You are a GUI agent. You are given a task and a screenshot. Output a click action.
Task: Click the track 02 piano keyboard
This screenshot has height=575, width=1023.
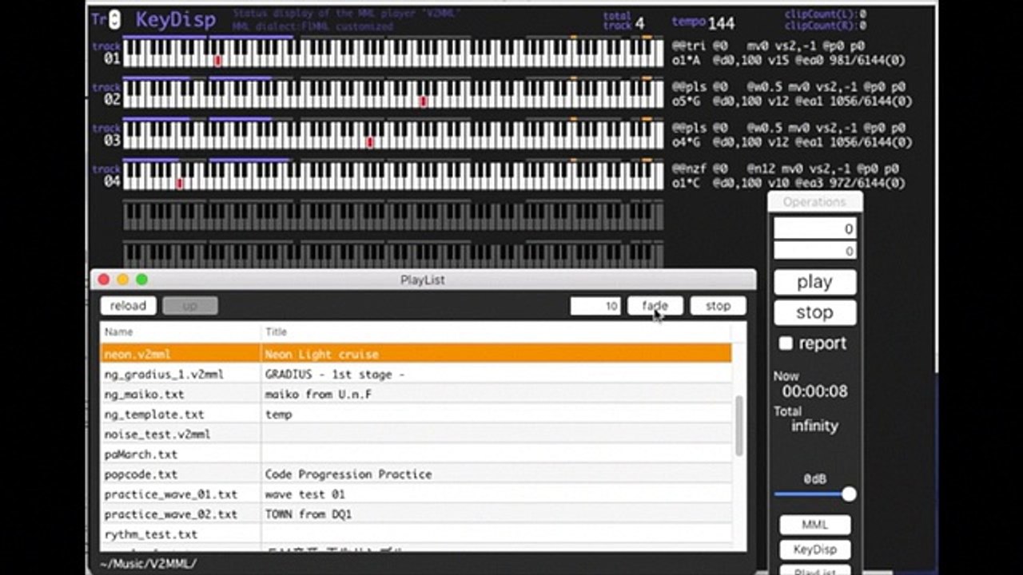(x=393, y=95)
